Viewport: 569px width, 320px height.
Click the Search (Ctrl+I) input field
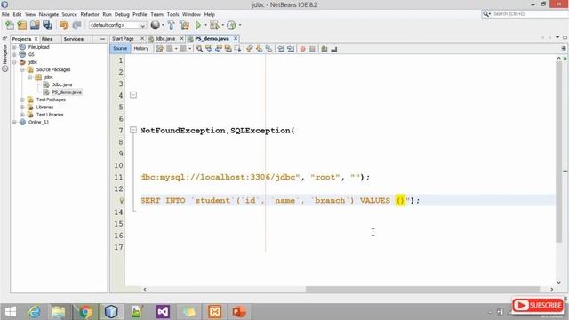[x=525, y=14]
